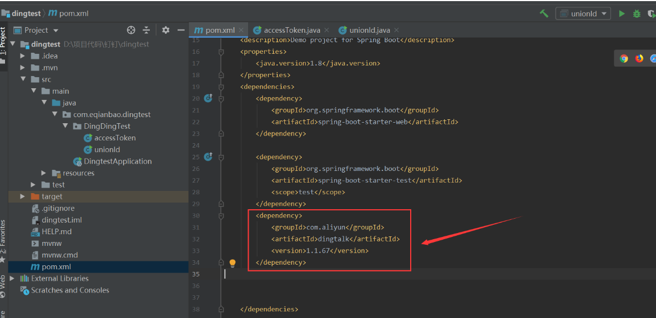Open in Chrome browser icon
This screenshot has width=656, height=318.
pos(624,59)
